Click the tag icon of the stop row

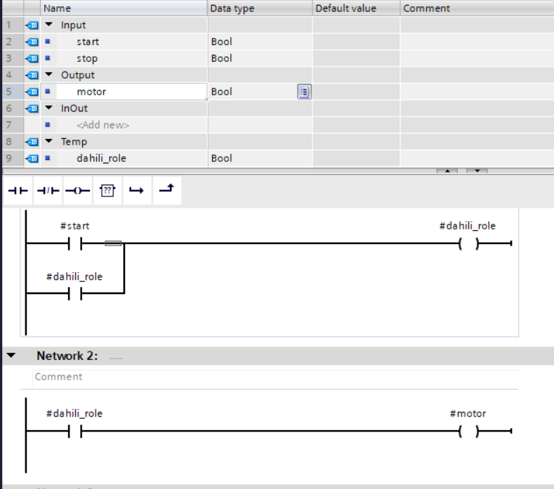pyautogui.click(x=32, y=58)
